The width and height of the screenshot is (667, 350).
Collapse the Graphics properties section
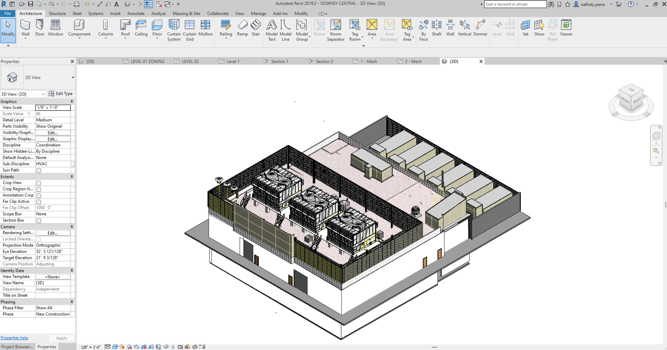72,102
